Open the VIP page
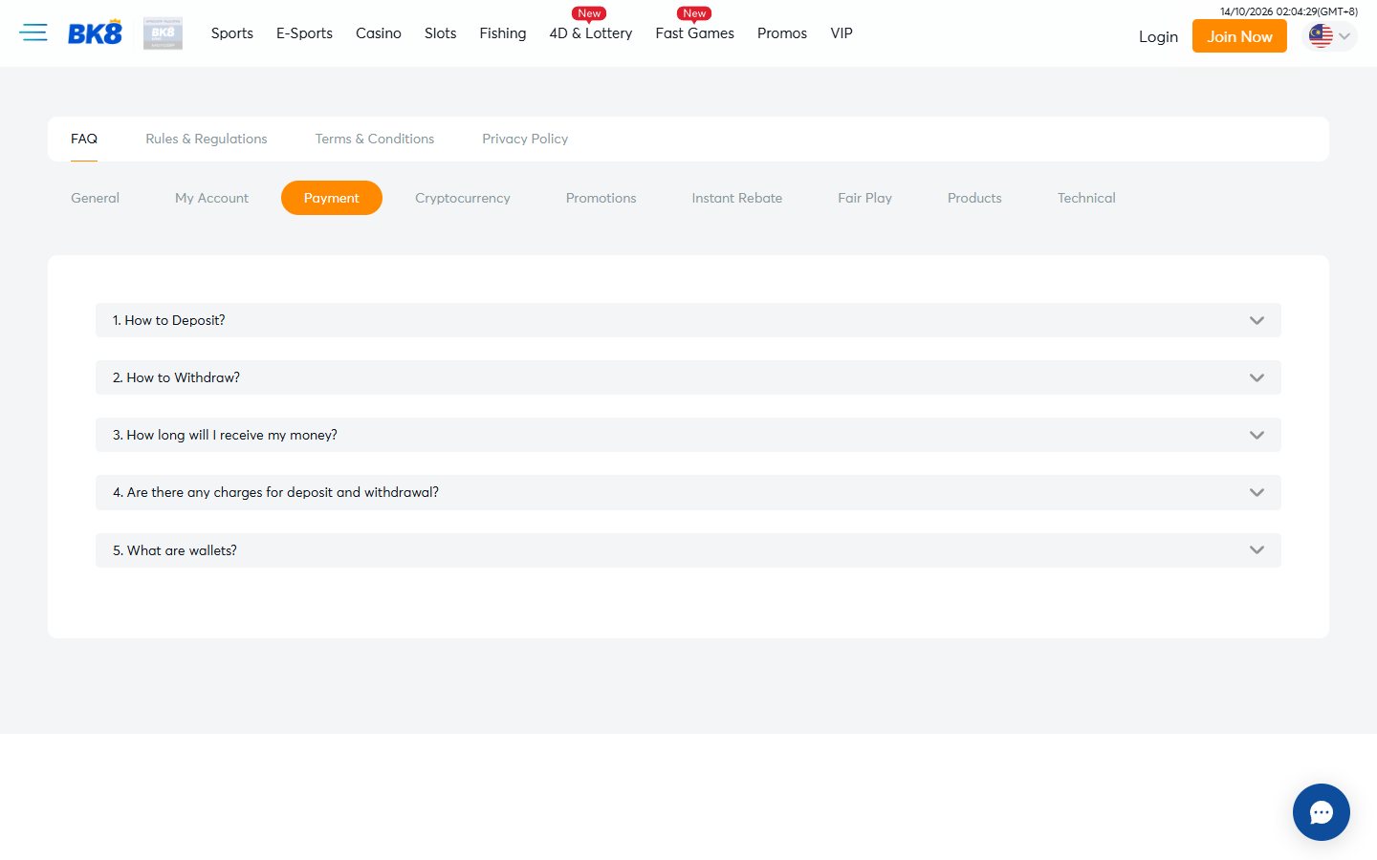Viewport: 1377px width, 860px height. pyautogui.click(x=841, y=33)
